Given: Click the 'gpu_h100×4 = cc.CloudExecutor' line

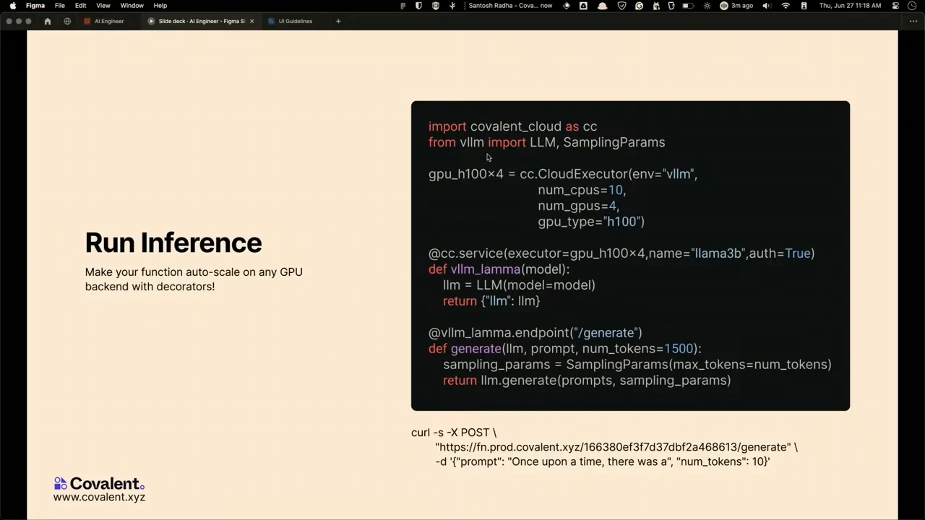Looking at the screenshot, I should pyautogui.click(x=563, y=174).
